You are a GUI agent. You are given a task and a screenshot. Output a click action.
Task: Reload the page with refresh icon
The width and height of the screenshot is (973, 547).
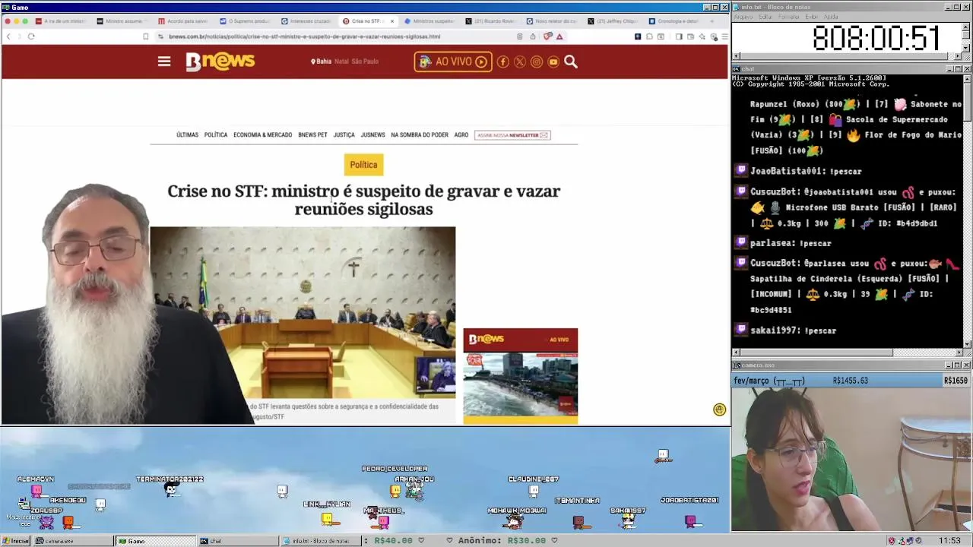click(31, 36)
